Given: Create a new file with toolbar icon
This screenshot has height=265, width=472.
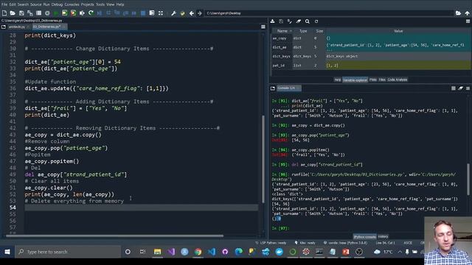Looking at the screenshot, I should (x=4, y=13).
